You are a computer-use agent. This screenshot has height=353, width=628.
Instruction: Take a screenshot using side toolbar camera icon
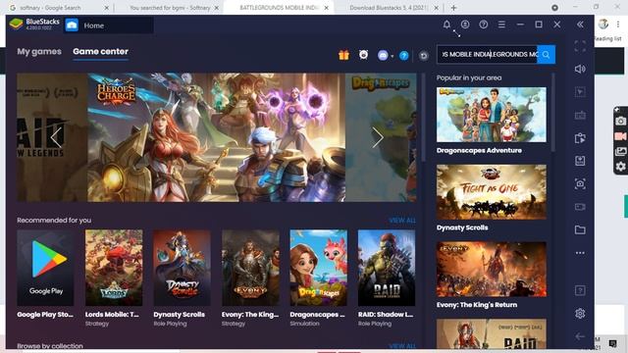[580, 183]
